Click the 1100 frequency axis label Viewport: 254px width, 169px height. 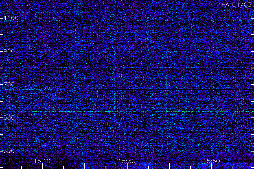[x=11, y=18]
